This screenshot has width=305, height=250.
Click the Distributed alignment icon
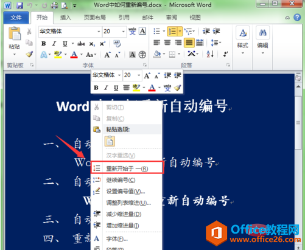(x=200, y=43)
